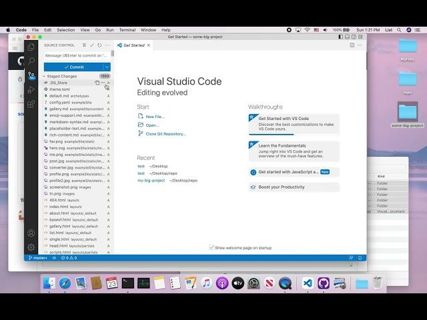Screen dimensions: 427x320
Task: Open Source Control more actions ellipsis
Action: (x=107, y=45)
